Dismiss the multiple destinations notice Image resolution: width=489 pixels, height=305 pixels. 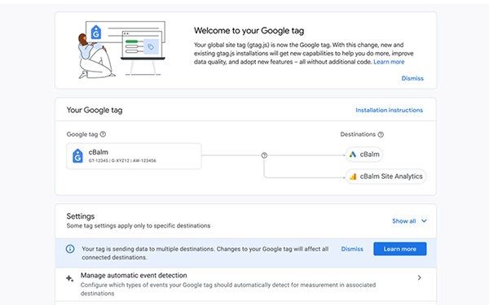pyautogui.click(x=352, y=249)
